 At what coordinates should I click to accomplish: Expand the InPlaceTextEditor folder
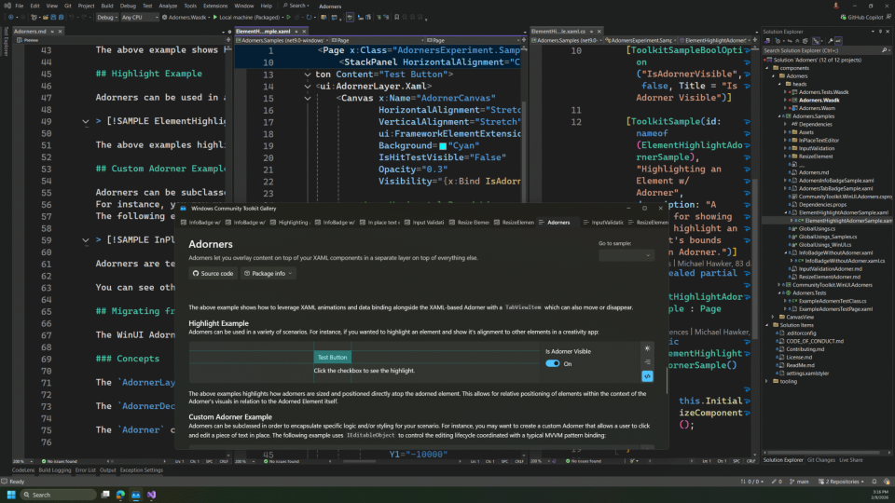[x=786, y=140]
